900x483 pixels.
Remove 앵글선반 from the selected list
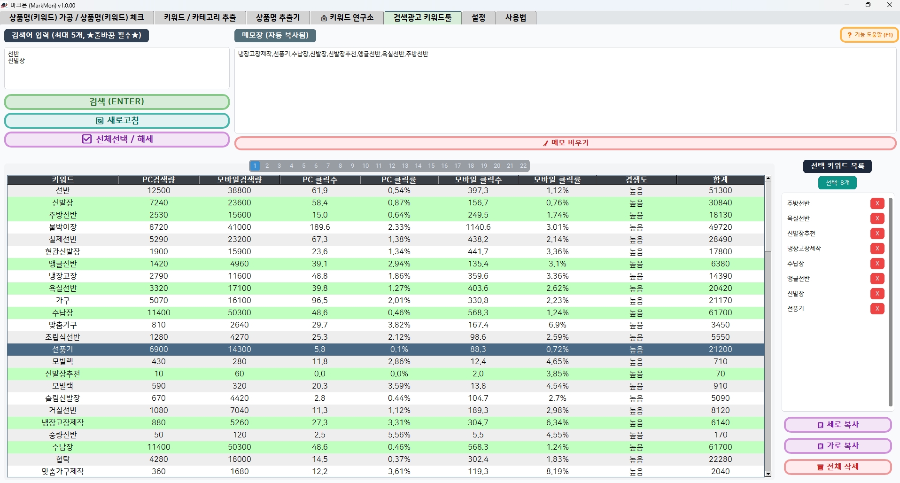[877, 279]
